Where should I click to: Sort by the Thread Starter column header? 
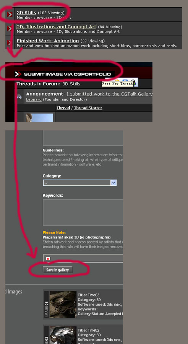pyautogui.click(x=88, y=108)
